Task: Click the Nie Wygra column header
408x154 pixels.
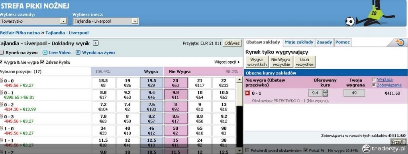Action: [x=180, y=72]
